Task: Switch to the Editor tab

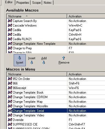Action: tap(9, 2)
